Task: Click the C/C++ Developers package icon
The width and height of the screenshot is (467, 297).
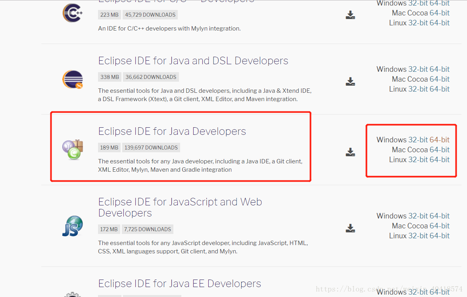Action: point(72,13)
